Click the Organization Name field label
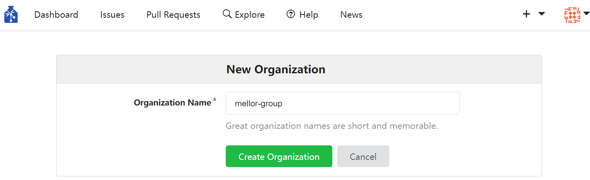The width and height of the screenshot is (590, 180). tap(172, 103)
